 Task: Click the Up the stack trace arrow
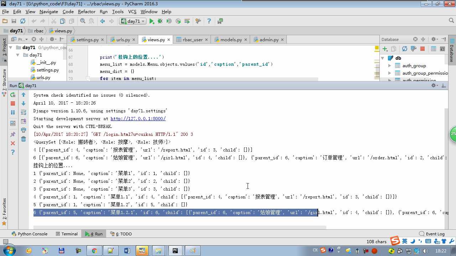(x=24, y=95)
